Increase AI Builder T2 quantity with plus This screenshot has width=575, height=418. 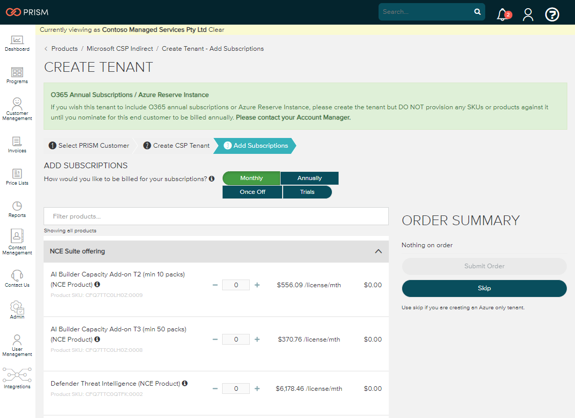[257, 285]
